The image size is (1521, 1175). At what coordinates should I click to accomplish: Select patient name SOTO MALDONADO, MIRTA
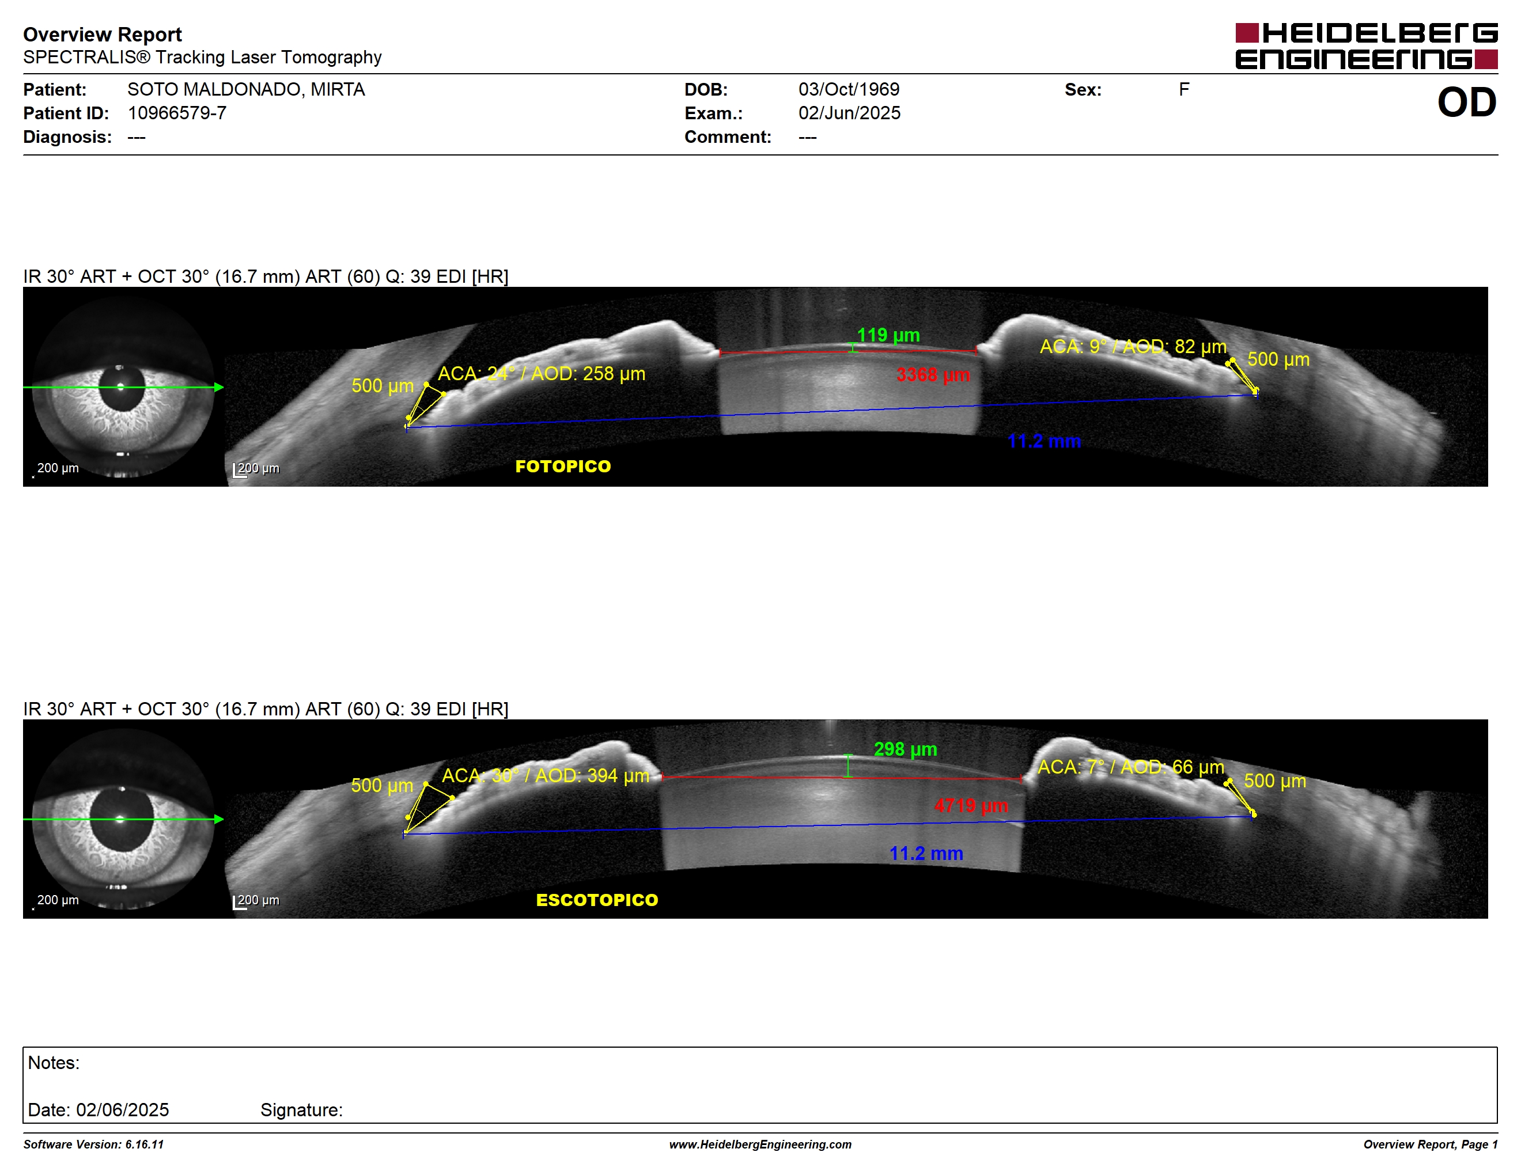coord(246,89)
